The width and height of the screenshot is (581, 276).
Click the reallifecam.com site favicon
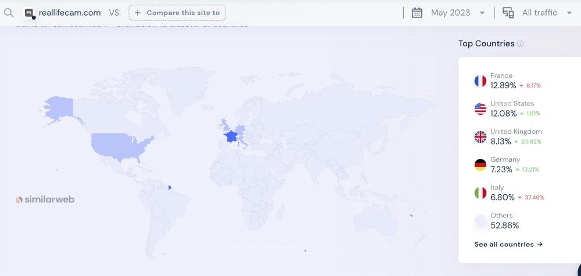tap(30, 13)
